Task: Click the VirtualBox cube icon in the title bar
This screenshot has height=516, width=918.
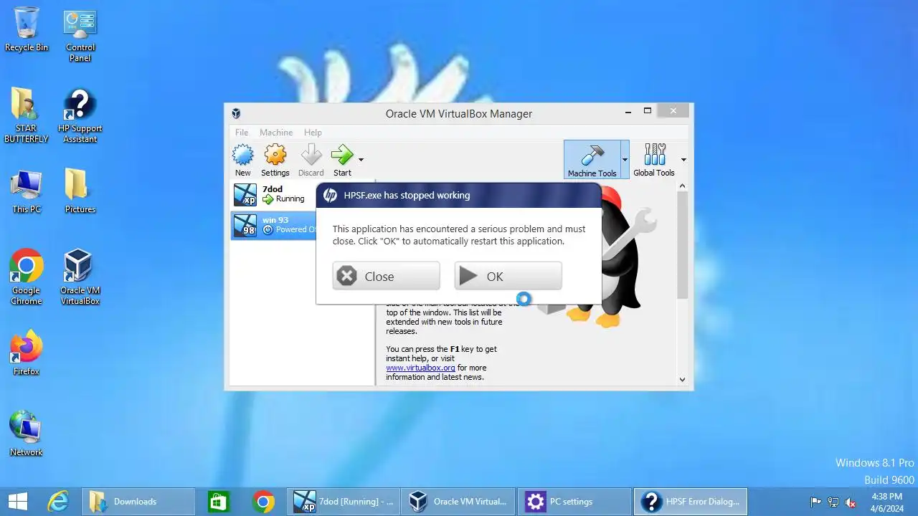Action: click(236, 113)
